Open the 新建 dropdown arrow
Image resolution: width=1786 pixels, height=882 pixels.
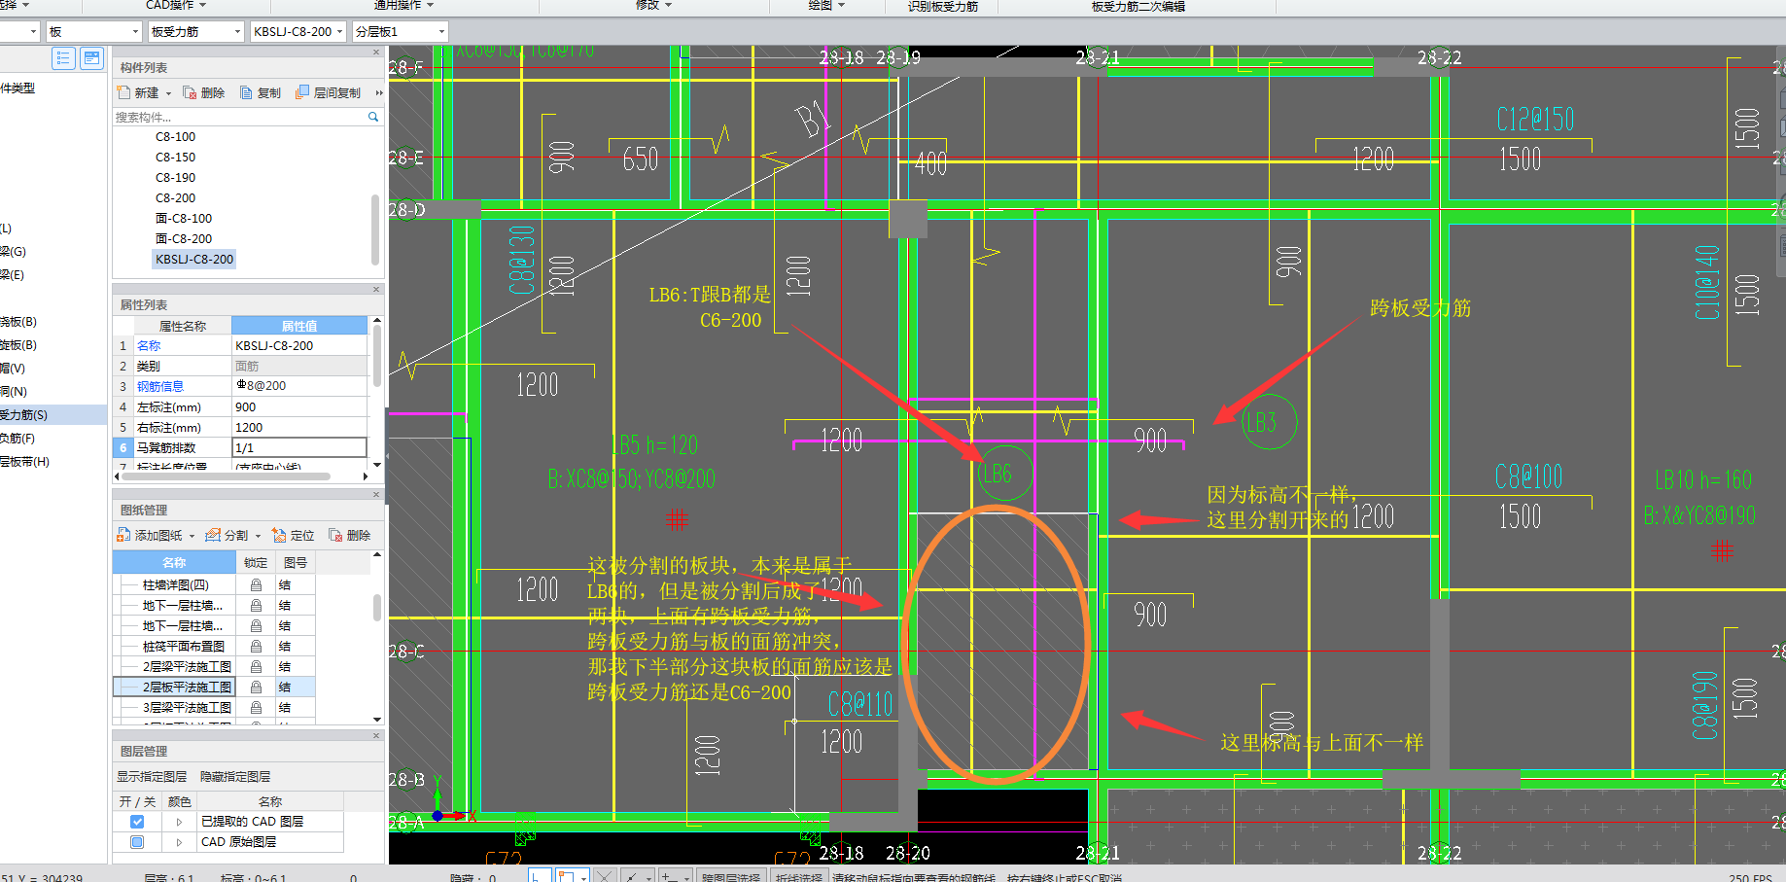coord(168,93)
